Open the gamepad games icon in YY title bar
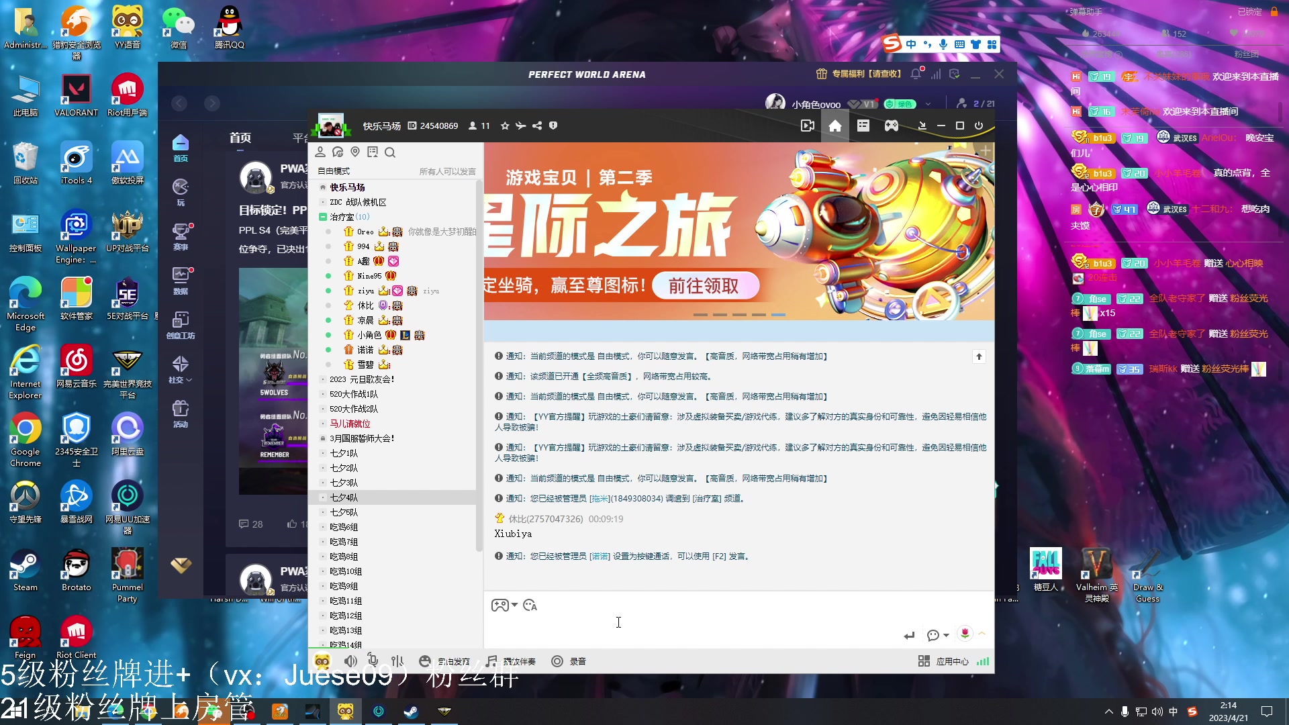 892,126
